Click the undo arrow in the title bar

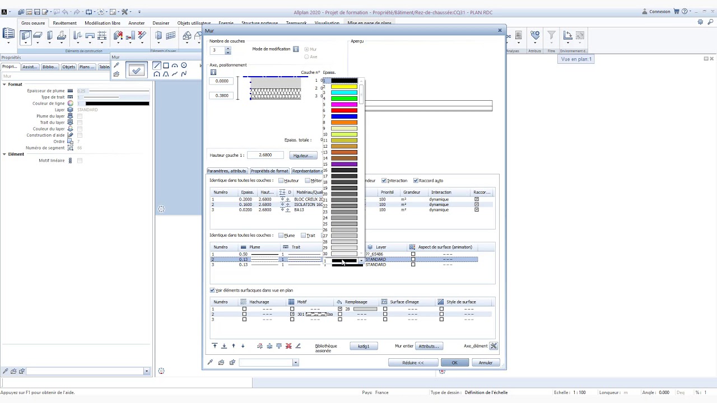(64, 12)
